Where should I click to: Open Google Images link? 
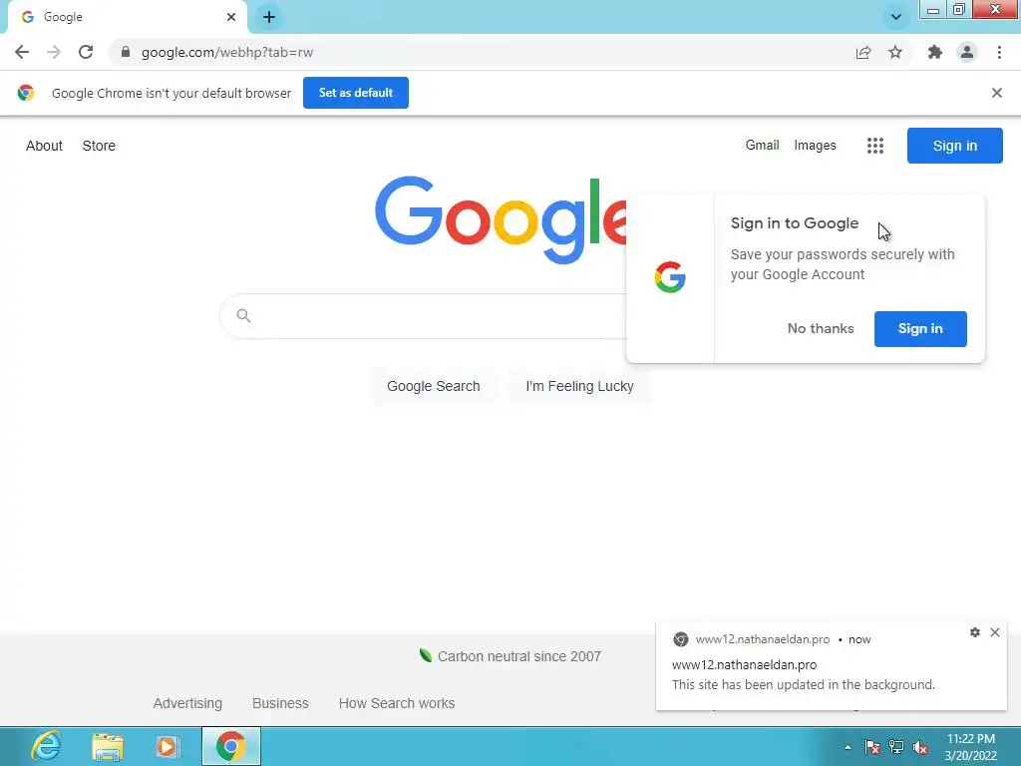(x=815, y=146)
